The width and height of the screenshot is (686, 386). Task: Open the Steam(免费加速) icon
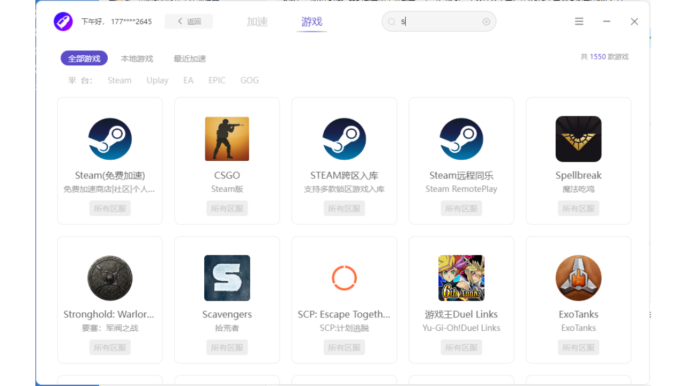click(110, 139)
